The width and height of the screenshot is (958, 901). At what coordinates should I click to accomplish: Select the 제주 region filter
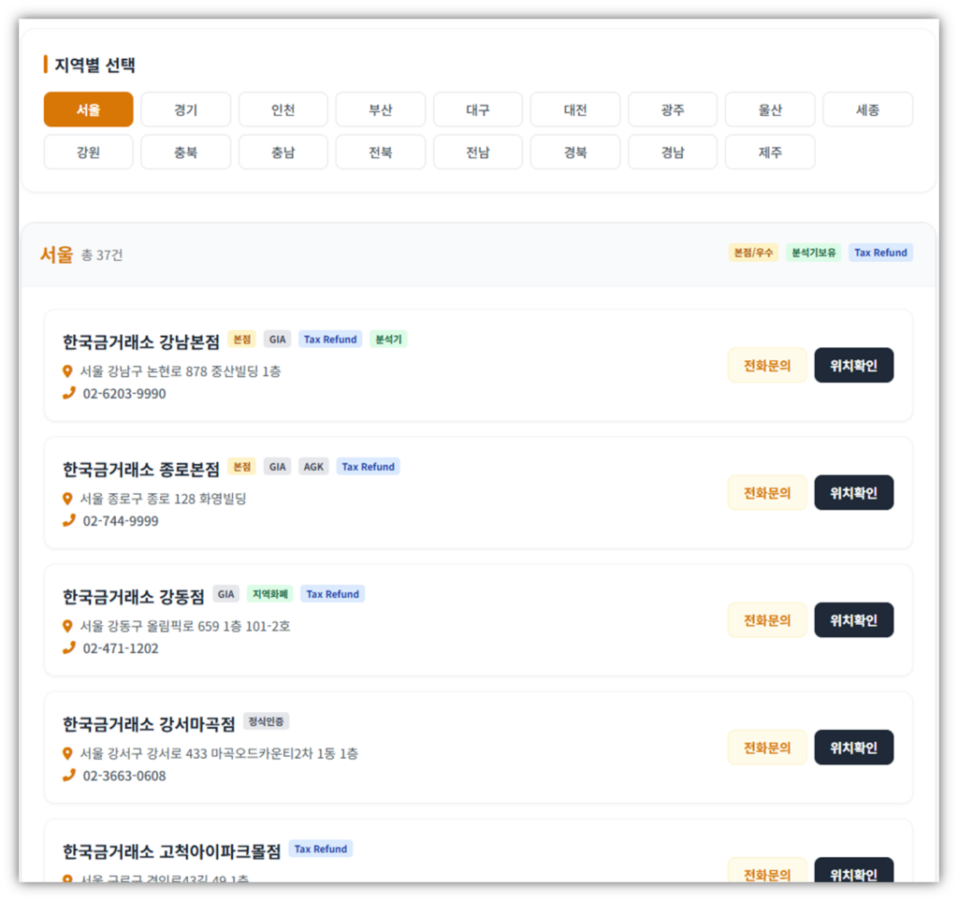pyautogui.click(x=769, y=153)
